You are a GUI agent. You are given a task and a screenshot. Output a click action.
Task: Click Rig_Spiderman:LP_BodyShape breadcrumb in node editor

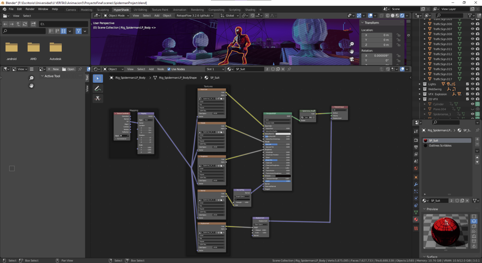(x=178, y=78)
